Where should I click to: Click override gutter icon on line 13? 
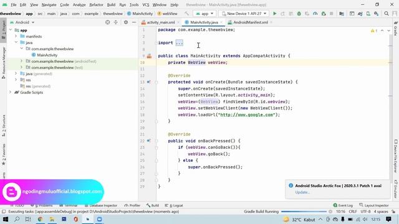click(x=148, y=82)
